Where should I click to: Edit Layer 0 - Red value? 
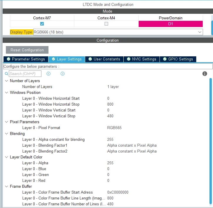click(x=108, y=181)
